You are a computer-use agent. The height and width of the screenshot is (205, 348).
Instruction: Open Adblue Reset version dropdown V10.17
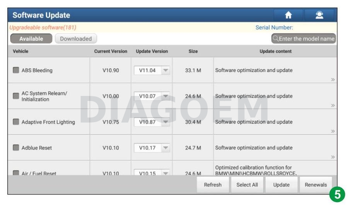point(152,148)
